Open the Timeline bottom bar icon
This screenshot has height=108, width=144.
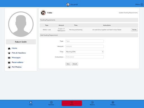[113, 102]
